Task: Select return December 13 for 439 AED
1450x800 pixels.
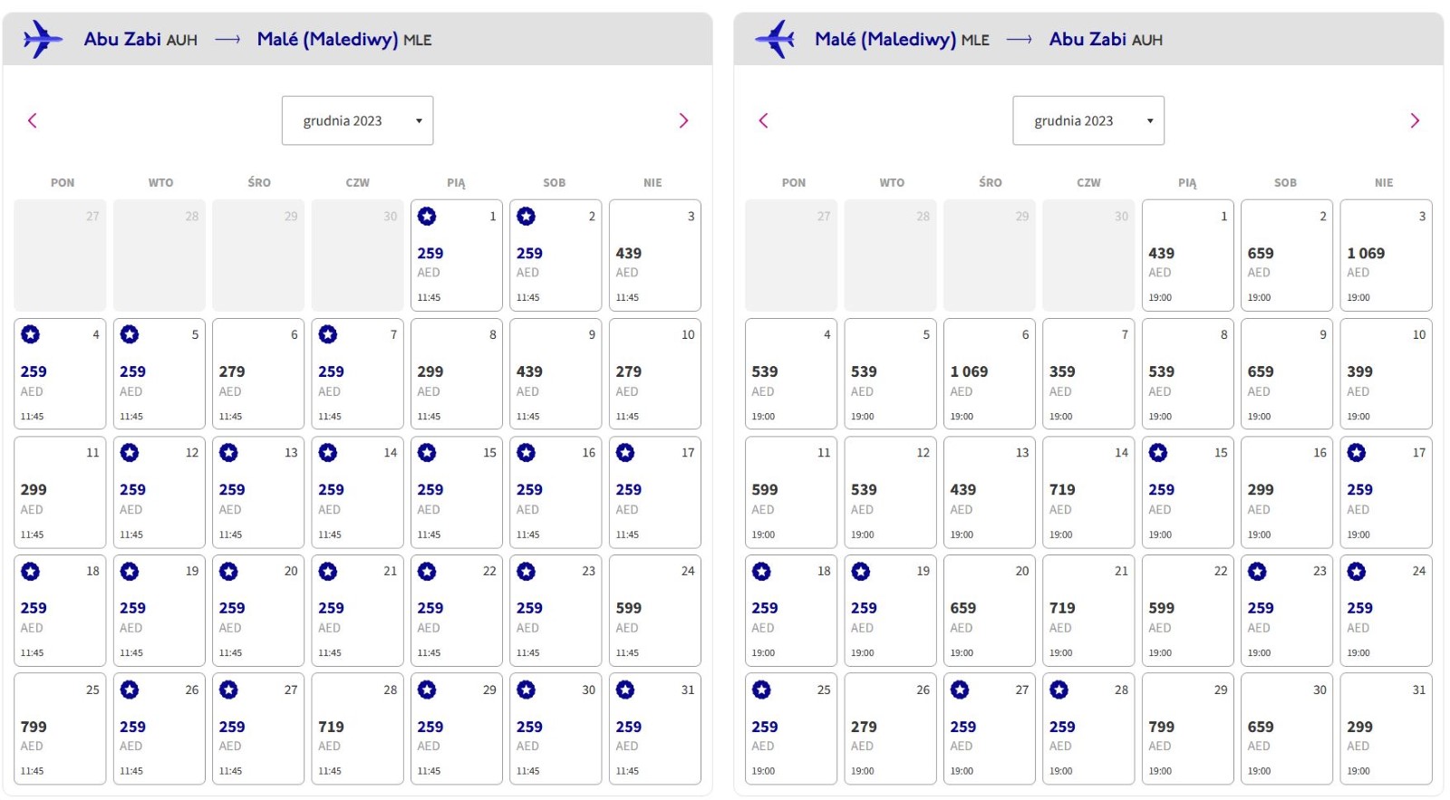Action: (990, 492)
